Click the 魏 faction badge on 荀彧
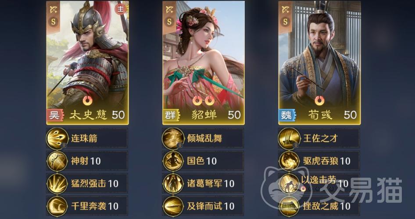Image resolution: width=415 pixels, height=219 pixels. [x=287, y=115]
